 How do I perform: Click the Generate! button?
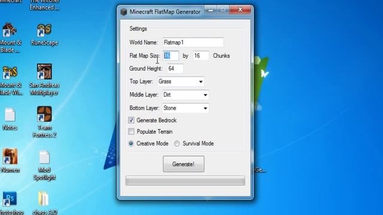click(x=184, y=164)
